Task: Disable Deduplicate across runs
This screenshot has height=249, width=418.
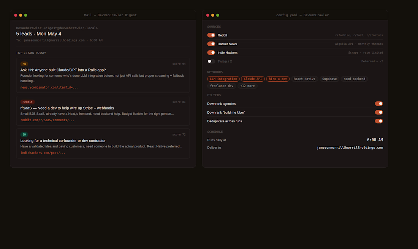Action: pyautogui.click(x=379, y=121)
